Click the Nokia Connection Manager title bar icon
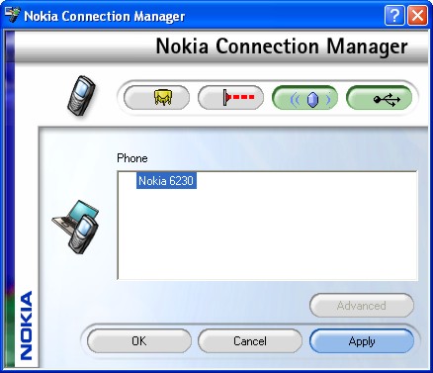433x373 pixels. tap(13, 15)
